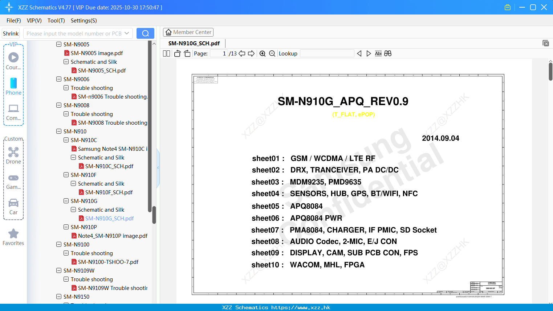Open SM-n9006 Trouble shooting file

click(x=113, y=96)
